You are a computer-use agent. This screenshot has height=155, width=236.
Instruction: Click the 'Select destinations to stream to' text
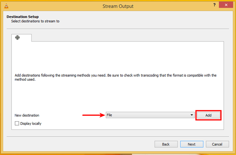(35, 21)
